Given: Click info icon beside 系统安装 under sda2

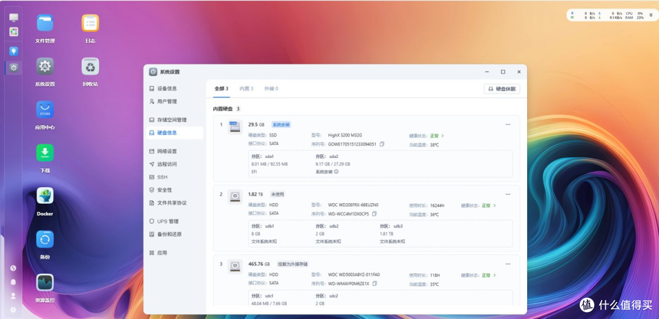Looking at the screenshot, I should click(x=336, y=171).
